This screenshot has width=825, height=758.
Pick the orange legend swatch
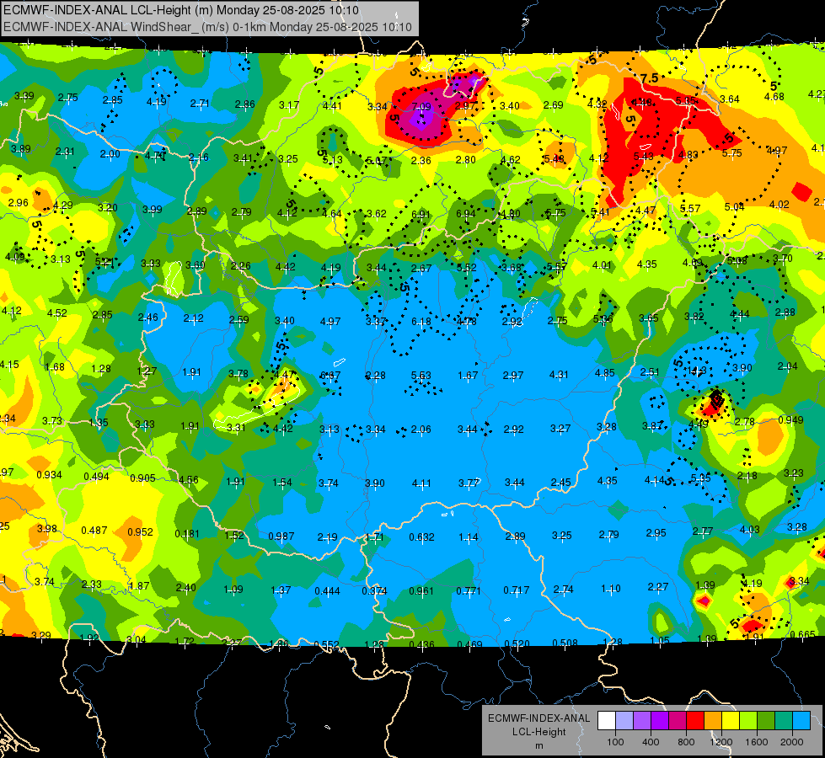coord(712,721)
